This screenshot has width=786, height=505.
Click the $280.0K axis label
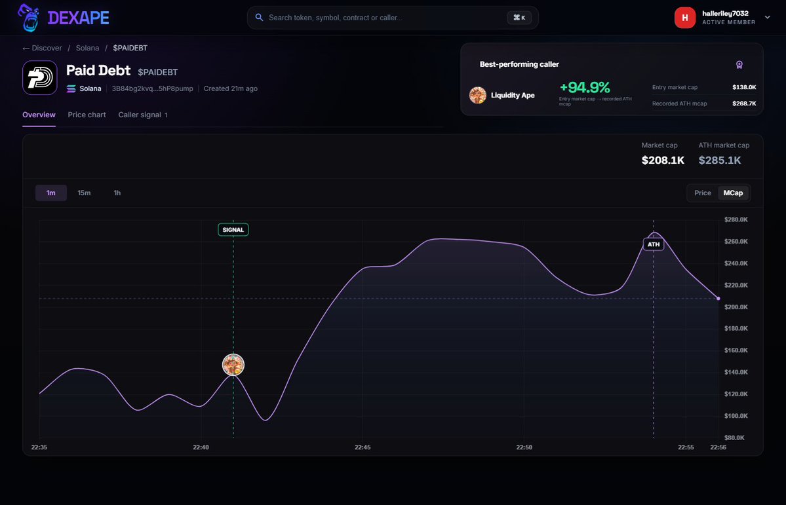point(736,219)
